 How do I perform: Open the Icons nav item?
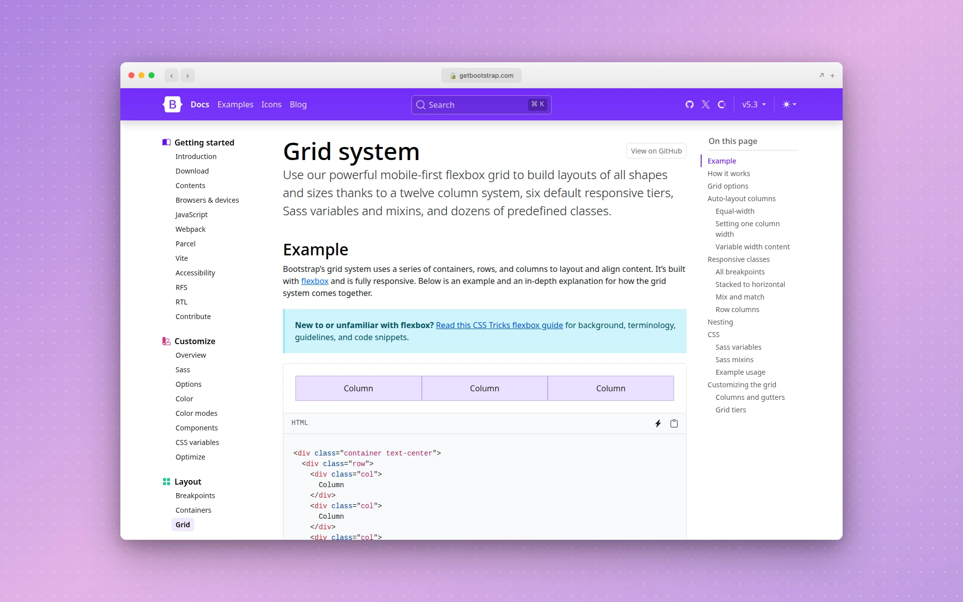(271, 104)
